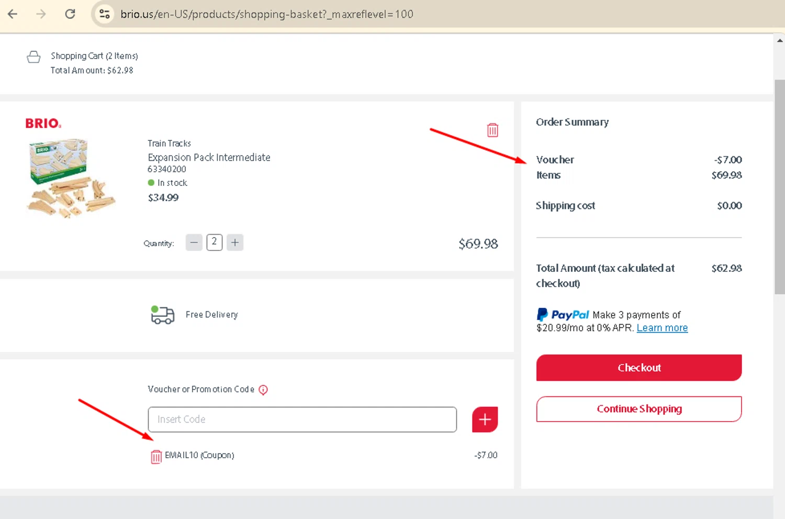Click the Free Delivery truck icon
Screen dimensions: 785x519
point(162,315)
